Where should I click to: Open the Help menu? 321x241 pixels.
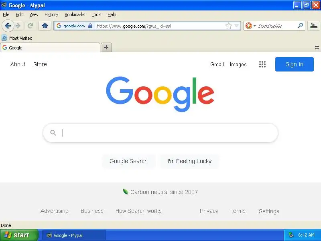point(112,14)
